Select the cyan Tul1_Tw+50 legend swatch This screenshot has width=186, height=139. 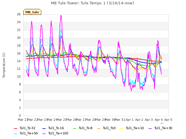pyautogui.click(x=15, y=134)
